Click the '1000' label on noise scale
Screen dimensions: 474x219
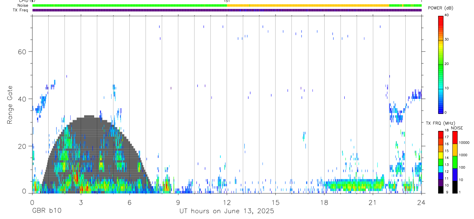tap(463, 155)
